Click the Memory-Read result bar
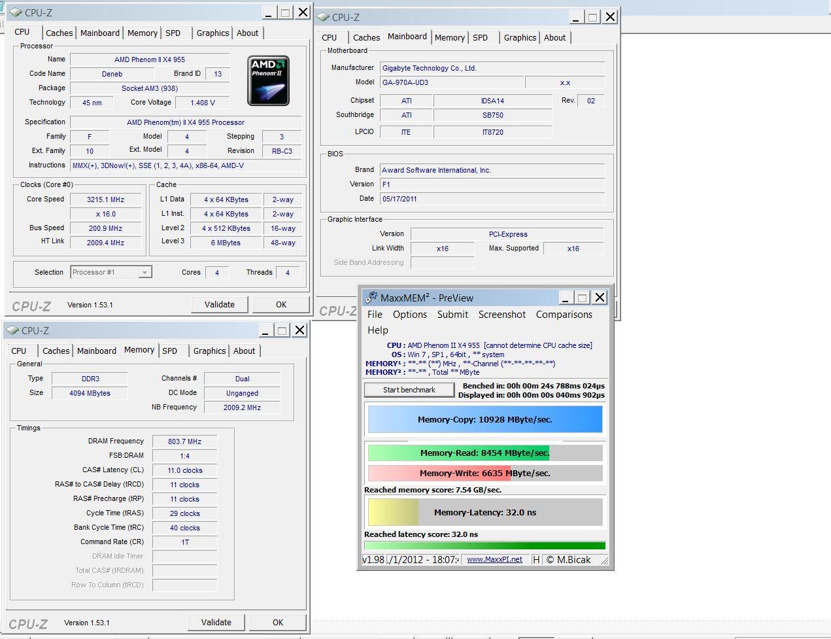This screenshot has width=831, height=639. click(485, 453)
